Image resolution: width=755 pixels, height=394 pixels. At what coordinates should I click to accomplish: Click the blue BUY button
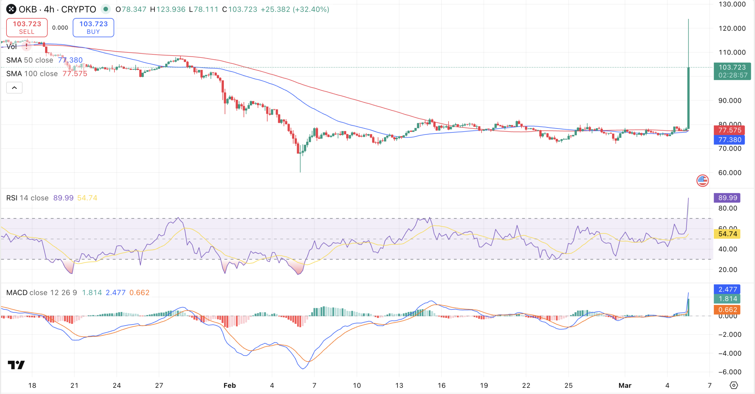tap(93, 27)
